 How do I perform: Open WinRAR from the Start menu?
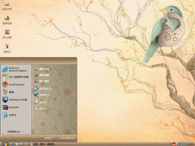pyautogui.click(x=11, y=107)
